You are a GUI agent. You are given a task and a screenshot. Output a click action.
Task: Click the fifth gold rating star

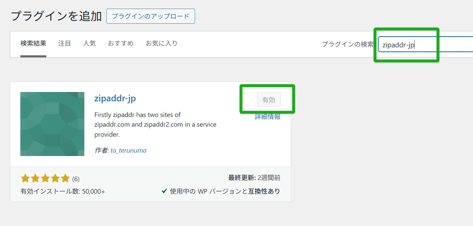click(65, 179)
